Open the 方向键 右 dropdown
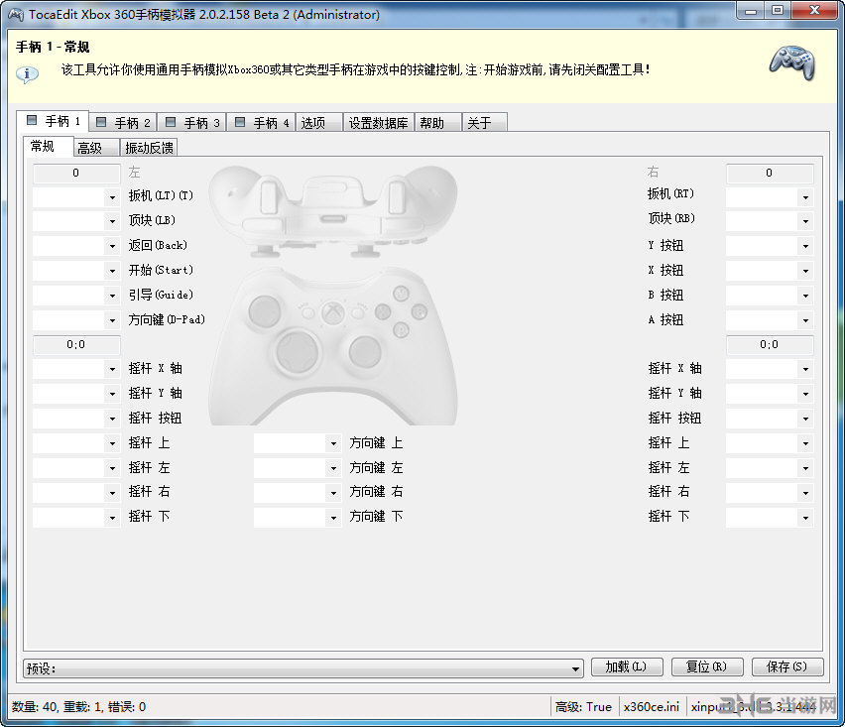 pos(298,493)
